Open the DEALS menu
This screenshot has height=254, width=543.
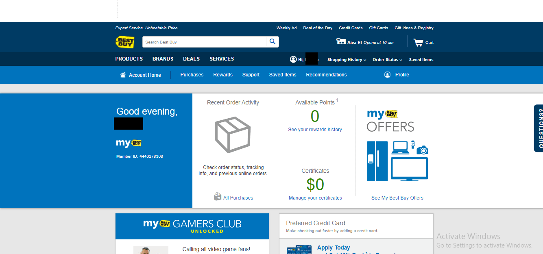(x=191, y=59)
